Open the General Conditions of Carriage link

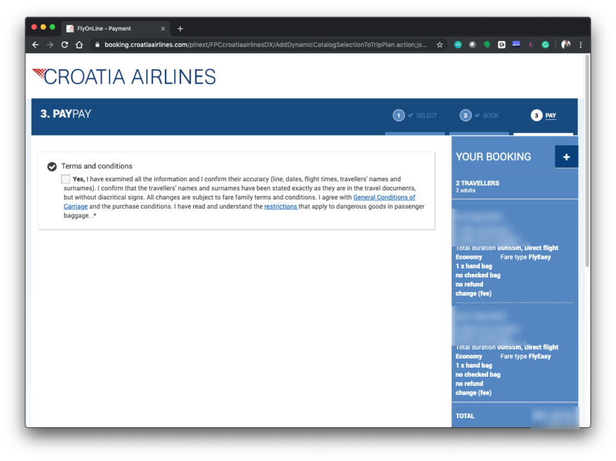384,197
